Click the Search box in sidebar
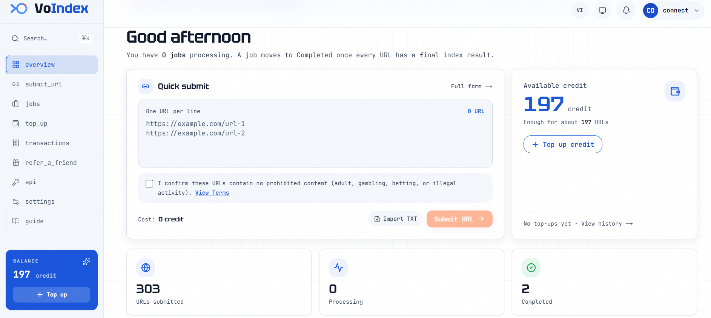The image size is (711, 318). [x=52, y=38]
